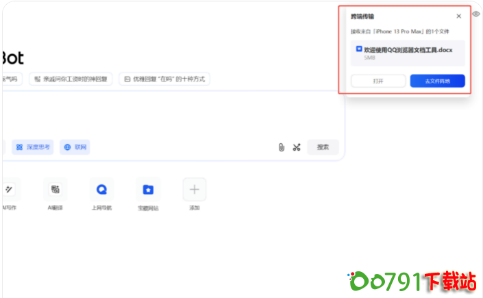This screenshot has height=298, width=483.
Task: Choose the 优雅回复"在吗"的十种方式 suggestion
Action: tap(164, 79)
